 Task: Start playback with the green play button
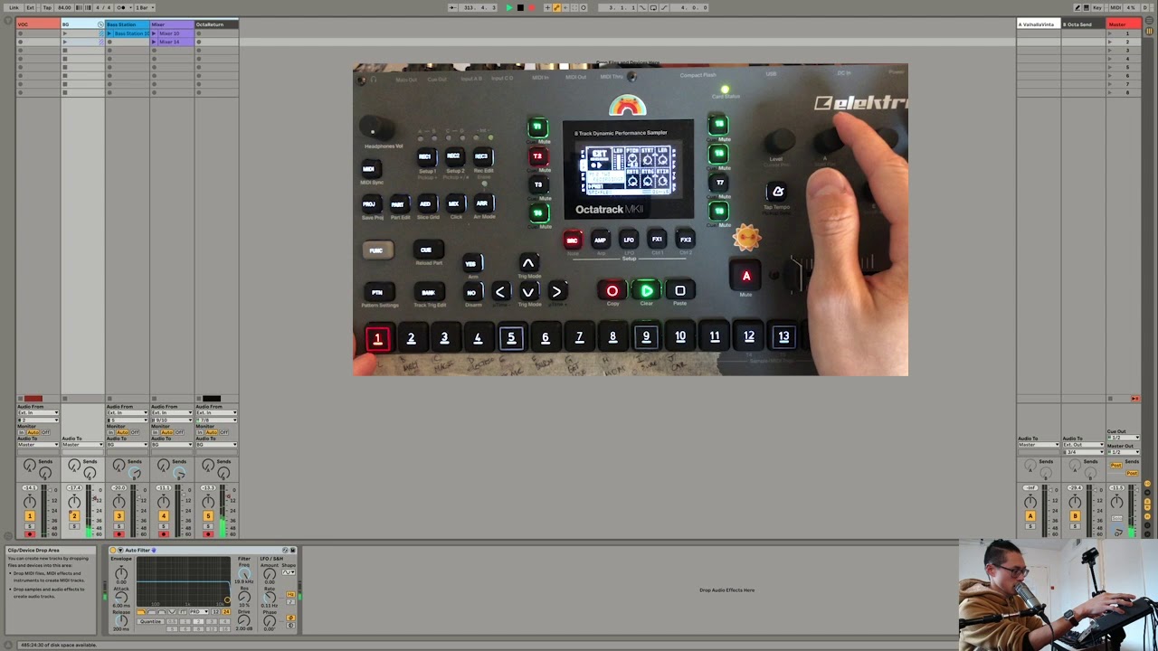click(x=508, y=7)
